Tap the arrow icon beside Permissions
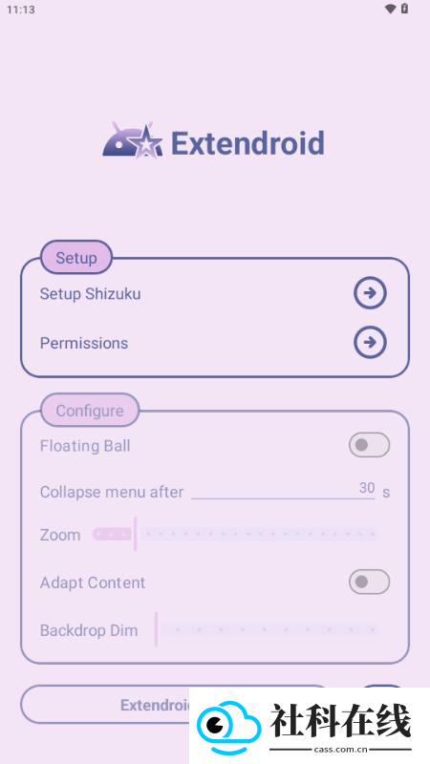Viewport: 430px width, 764px height. click(x=370, y=343)
